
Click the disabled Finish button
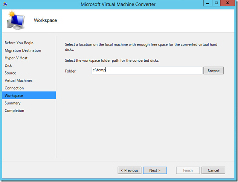click(188, 170)
